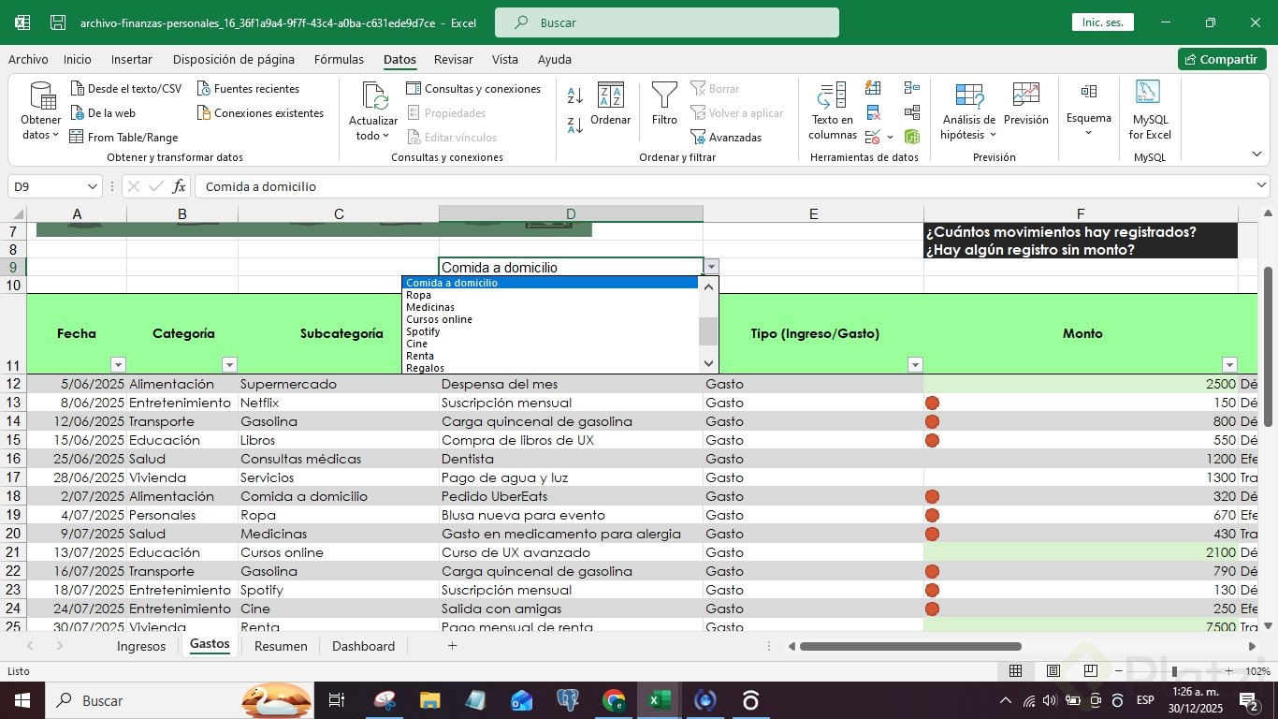1278x719 pixels.
Task: Expand the Name Box dropdown
Action: [92, 186]
